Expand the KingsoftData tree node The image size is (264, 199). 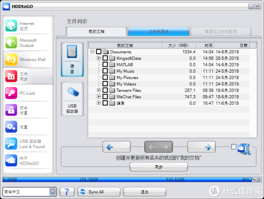pos(99,58)
